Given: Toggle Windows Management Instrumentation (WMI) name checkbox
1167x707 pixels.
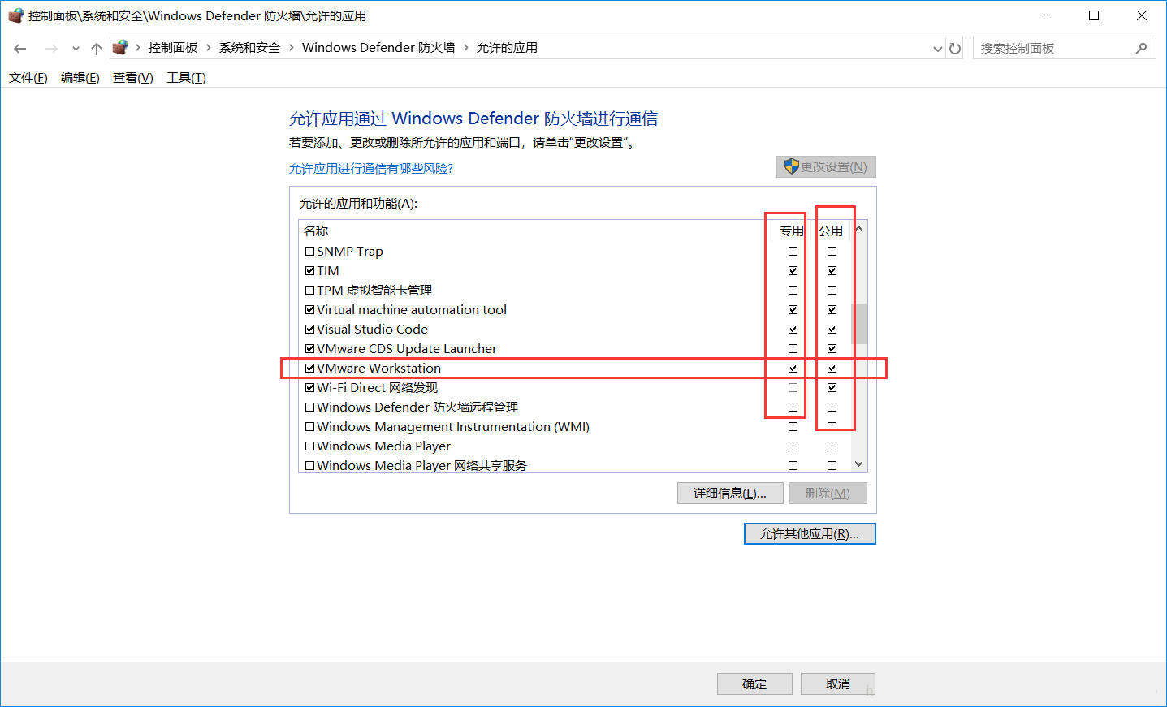Looking at the screenshot, I should pyautogui.click(x=309, y=427).
